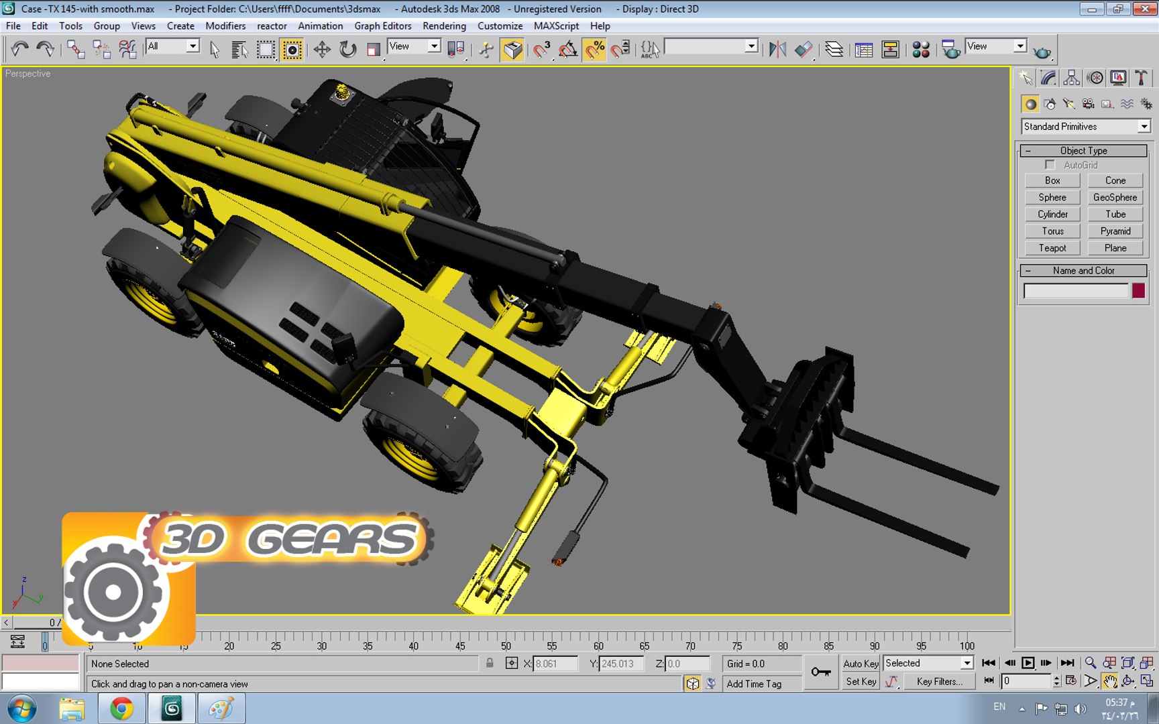Open Select by Name list tool
Screen dimensions: 1159x724
tap(239, 50)
